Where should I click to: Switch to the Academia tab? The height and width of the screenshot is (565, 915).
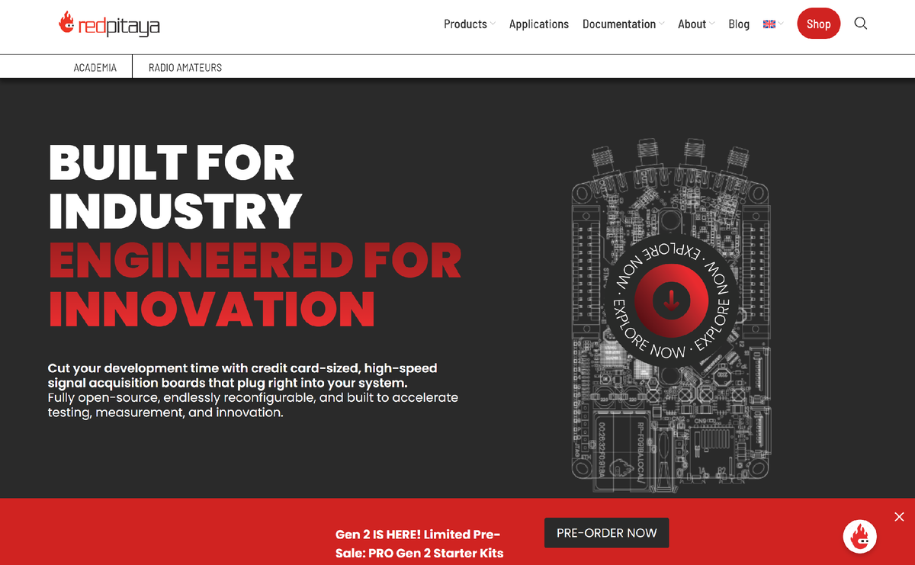[95, 67]
